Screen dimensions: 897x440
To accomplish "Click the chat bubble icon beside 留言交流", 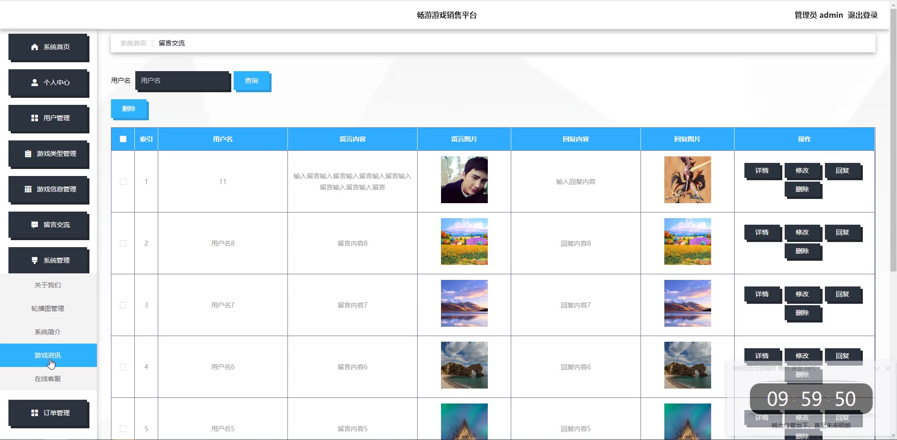I will [x=35, y=225].
